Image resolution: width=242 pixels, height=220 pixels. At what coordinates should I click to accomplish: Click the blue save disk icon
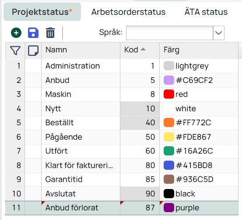click(33, 33)
